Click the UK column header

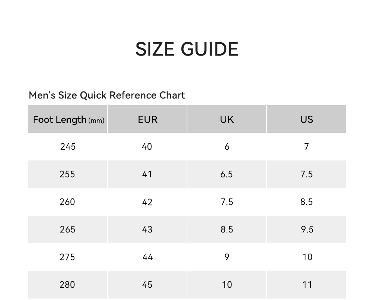(x=227, y=119)
